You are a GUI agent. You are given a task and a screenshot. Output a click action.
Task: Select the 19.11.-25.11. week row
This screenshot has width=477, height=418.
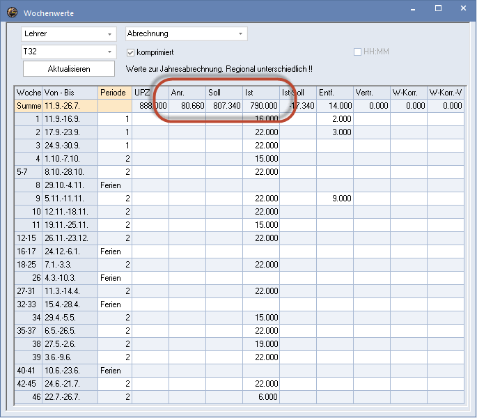click(239, 225)
